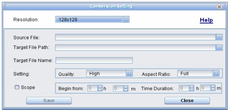Increase the Time Duration hours value
228x110 pixels.
pos(192,87)
